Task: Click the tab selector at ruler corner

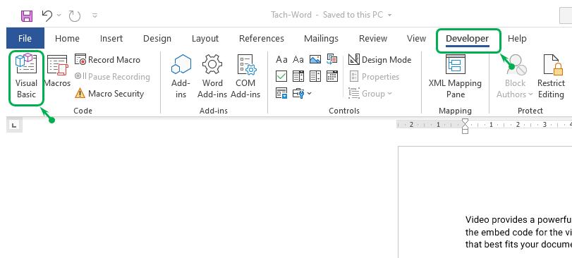Action: [x=14, y=125]
